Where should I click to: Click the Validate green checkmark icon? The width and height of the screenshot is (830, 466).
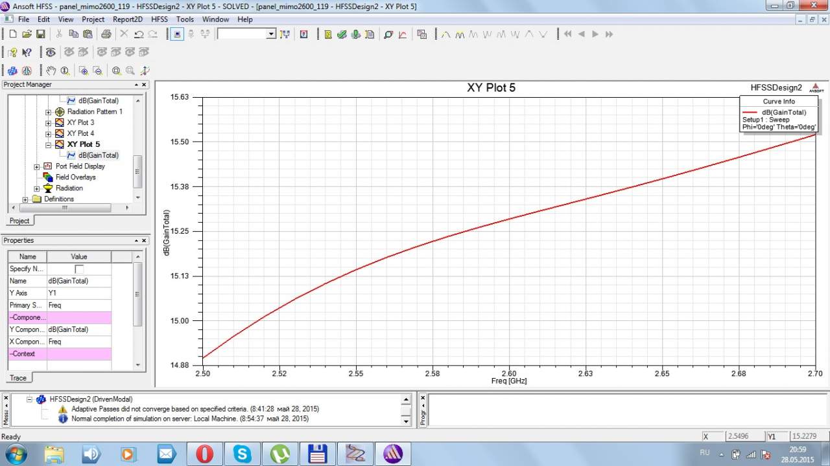(x=342, y=34)
